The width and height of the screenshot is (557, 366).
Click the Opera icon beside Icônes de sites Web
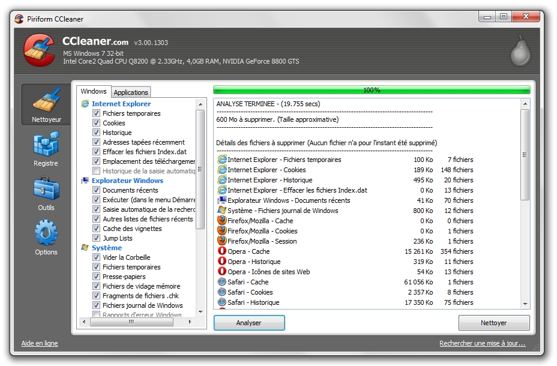222,271
